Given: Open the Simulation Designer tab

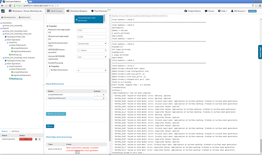Looking at the screenshot, I should [x=77, y=11].
